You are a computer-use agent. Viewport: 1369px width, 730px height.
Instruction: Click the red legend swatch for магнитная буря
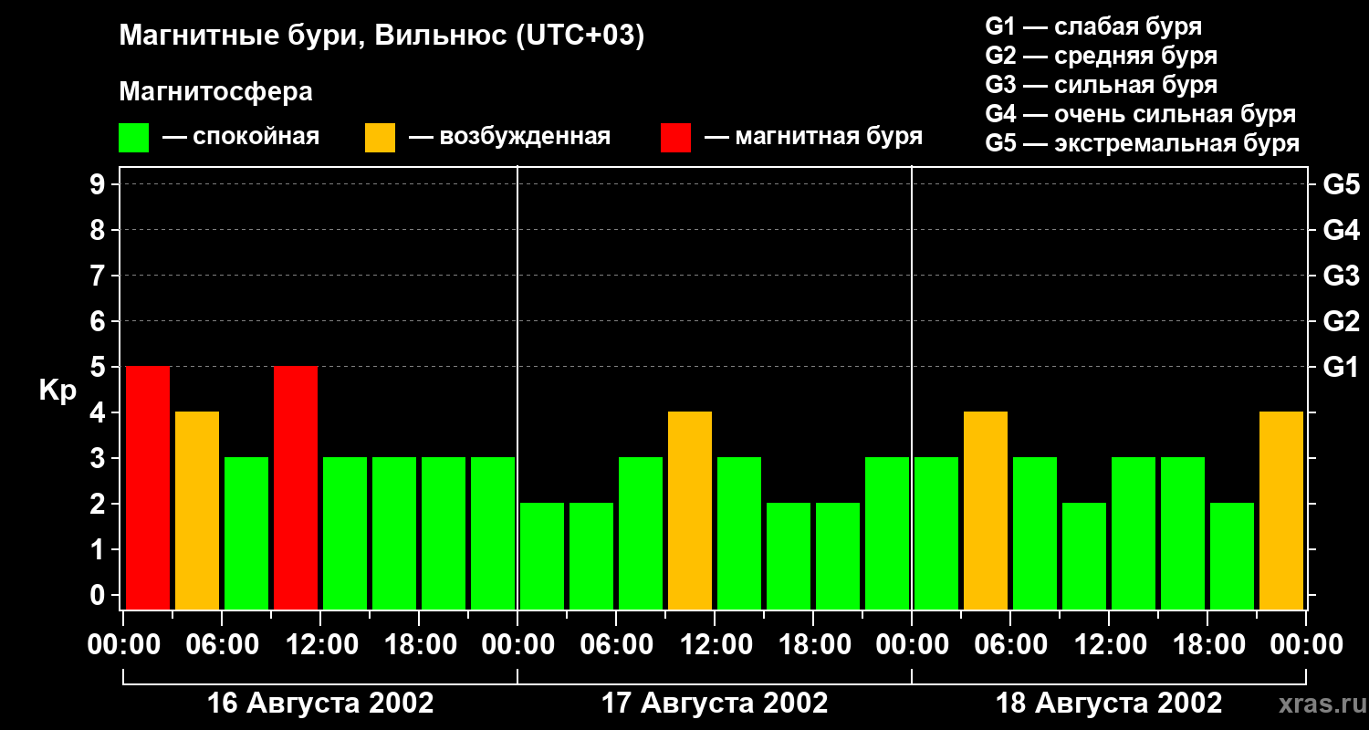coord(676,138)
